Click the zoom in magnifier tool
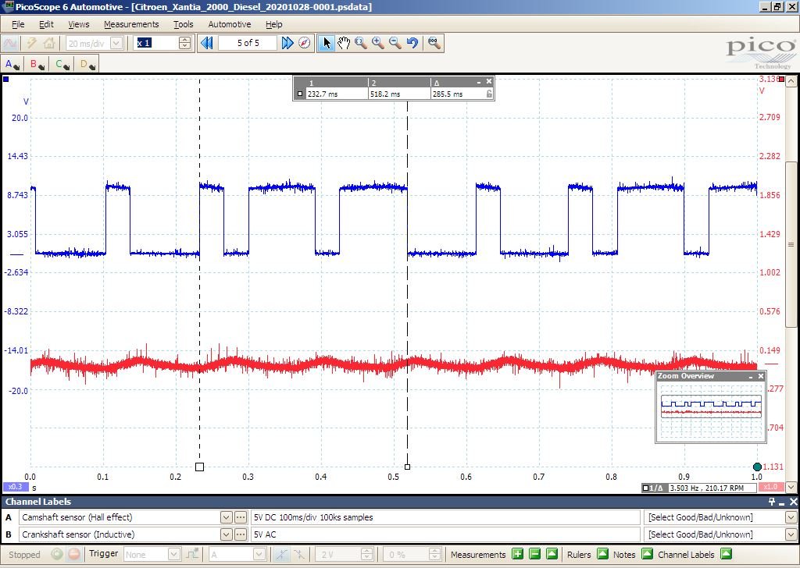Viewport: 800px width, 568px height. coord(378,43)
